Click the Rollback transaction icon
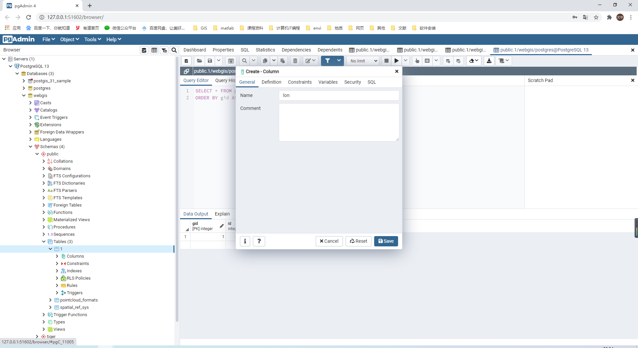This screenshot has width=638, height=348. tap(458, 61)
